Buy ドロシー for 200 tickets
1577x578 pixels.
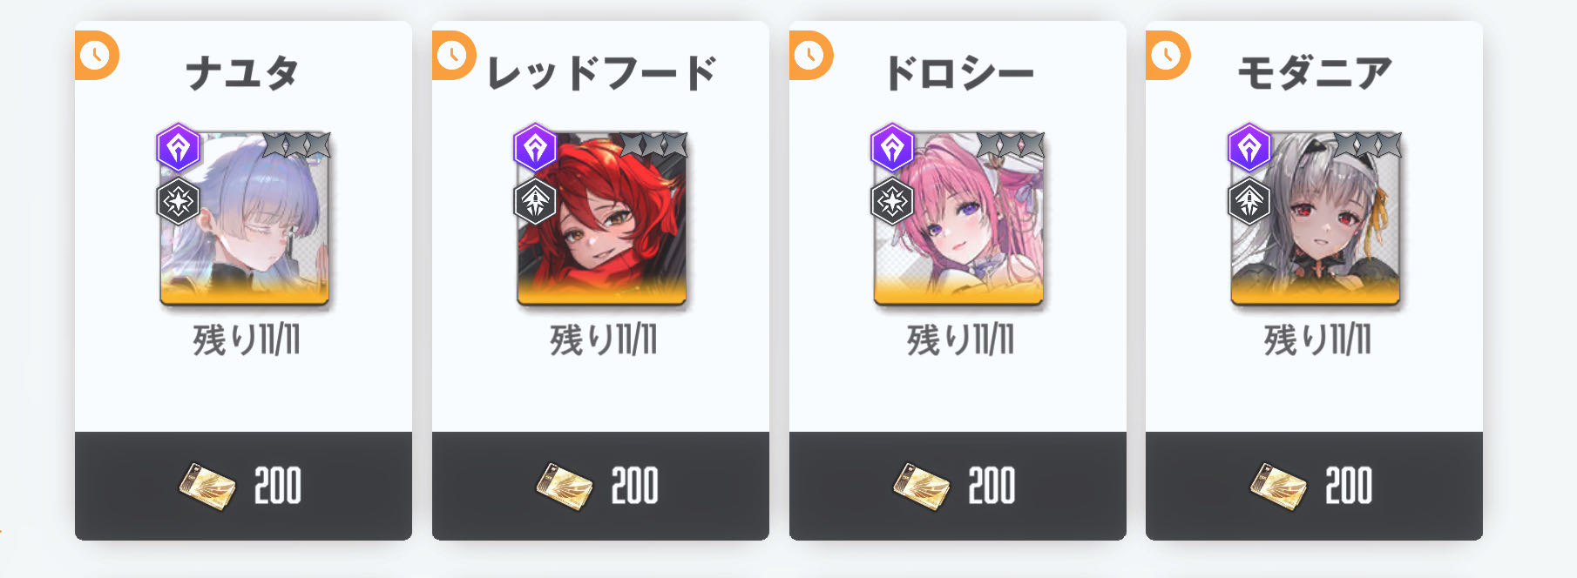click(x=958, y=486)
